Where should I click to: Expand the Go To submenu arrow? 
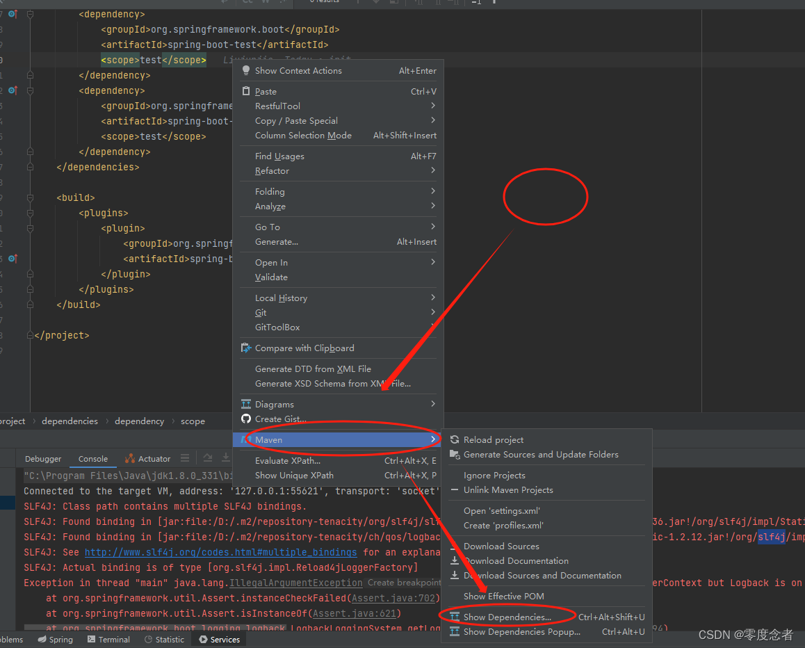point(433,226)
